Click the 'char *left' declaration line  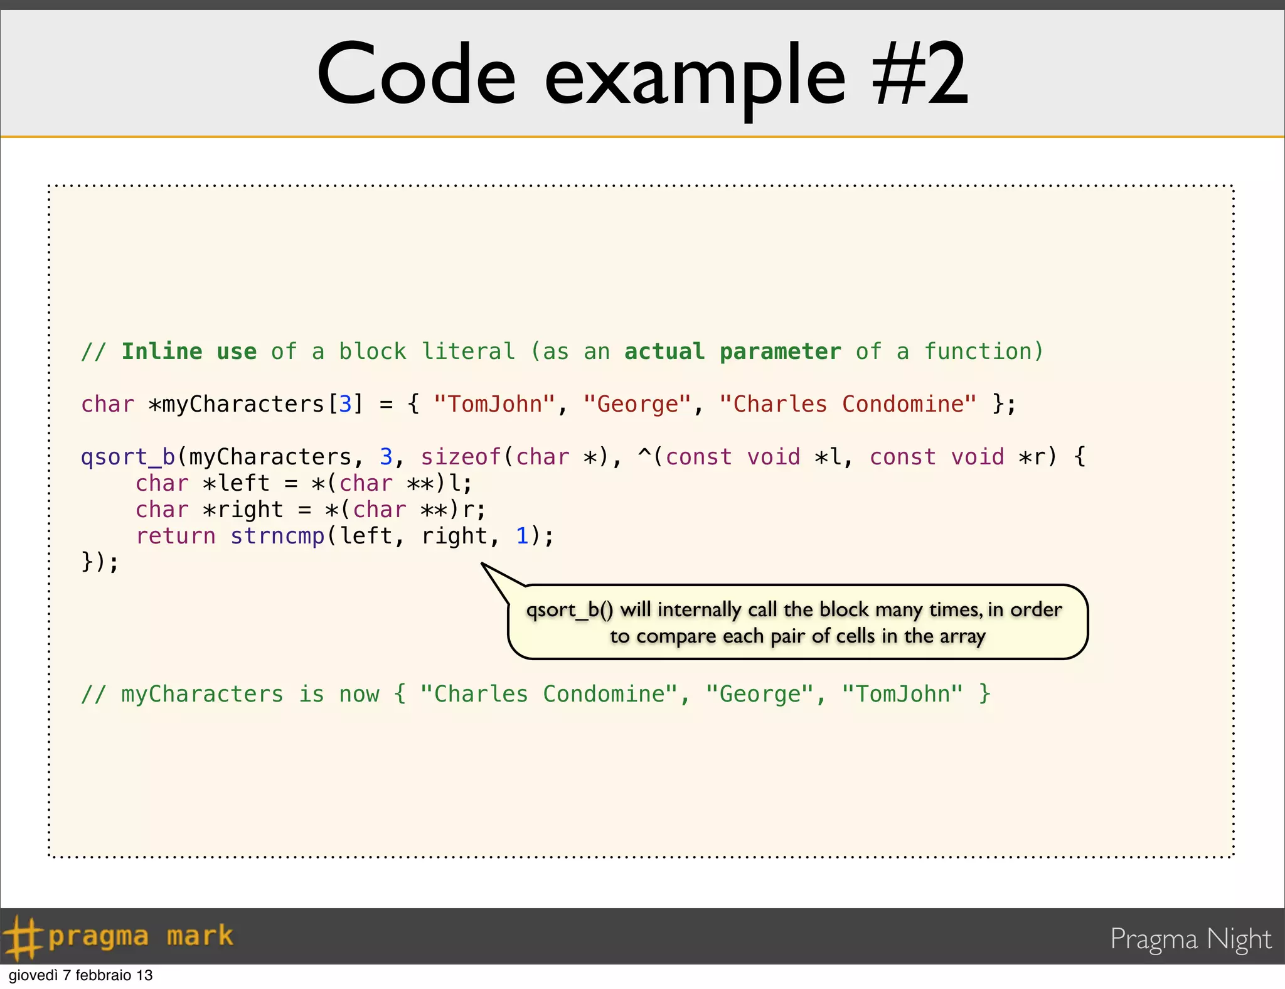point(304,483)
